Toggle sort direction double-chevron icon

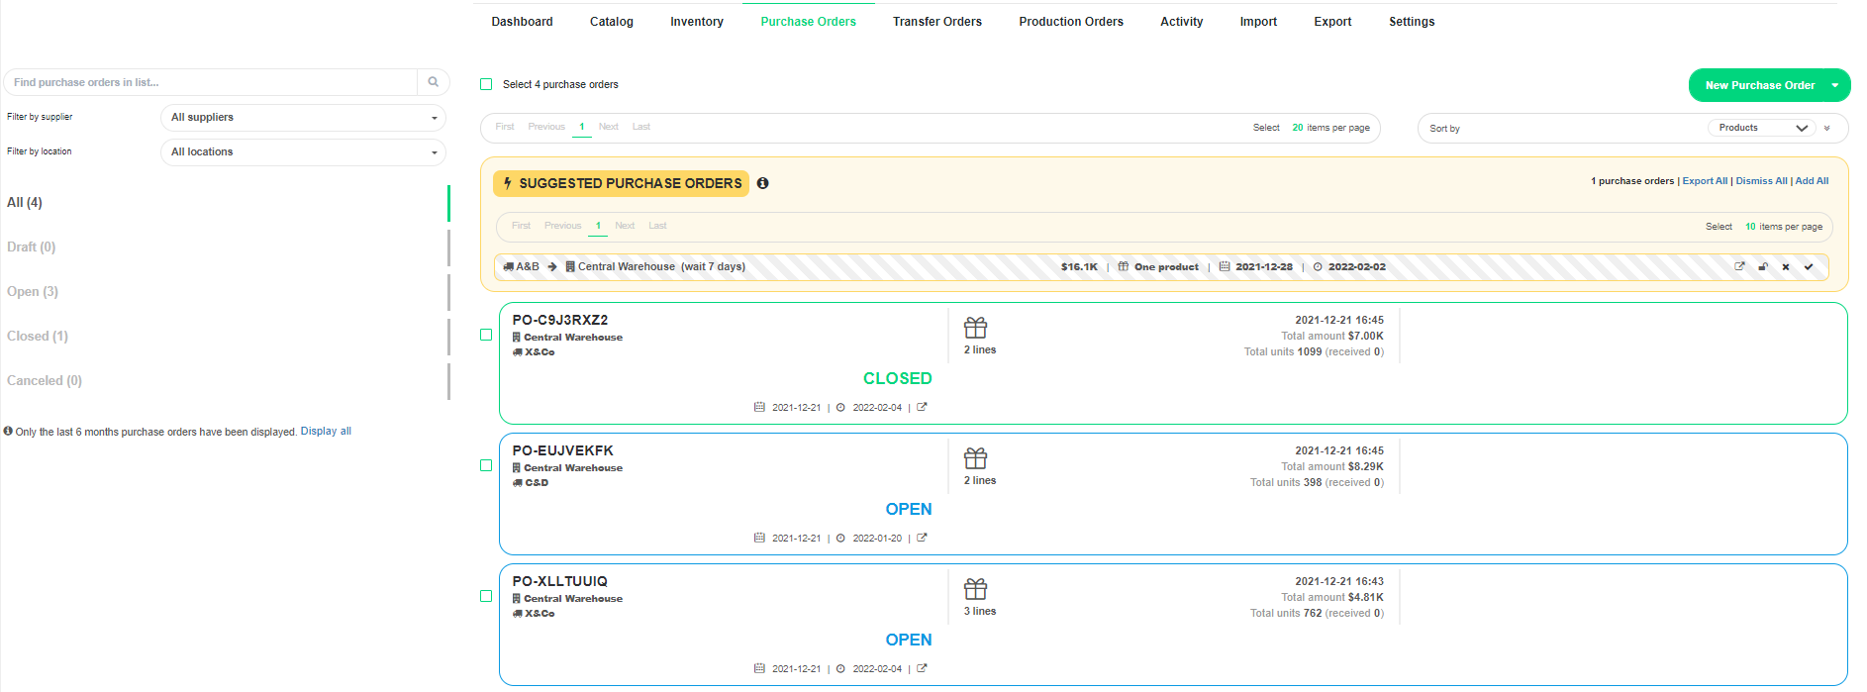click(1827, 128)
